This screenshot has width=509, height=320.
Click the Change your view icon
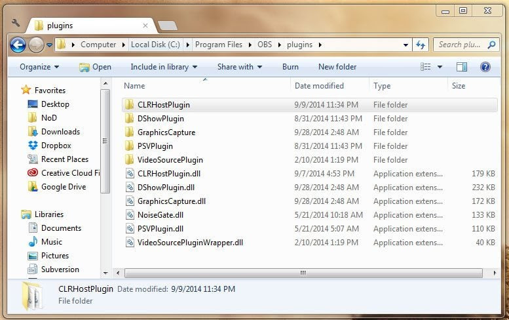point(426,67)
